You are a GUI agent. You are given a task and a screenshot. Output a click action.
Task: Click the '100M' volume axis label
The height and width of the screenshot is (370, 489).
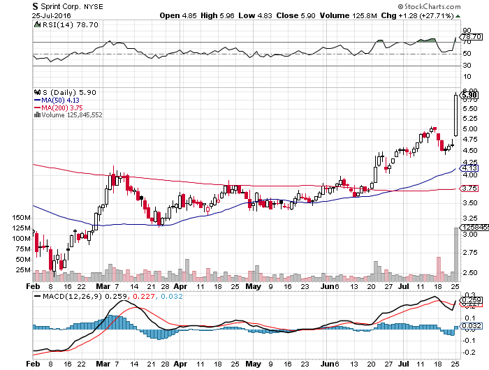[21, 239]
